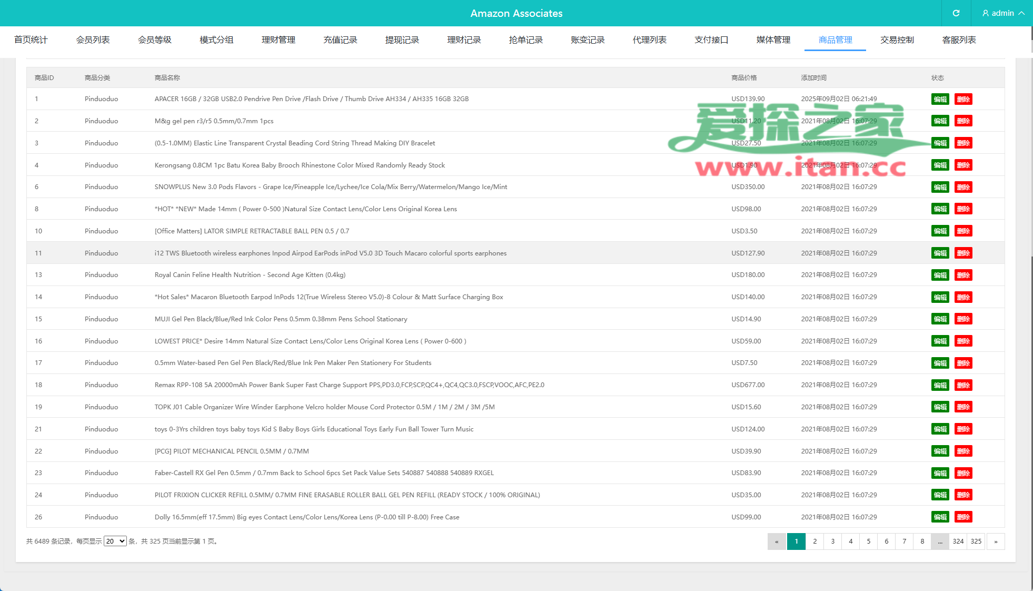Delete the M&g gel pen product
This screenshot has height=591, width=1033.
point(963,121)
